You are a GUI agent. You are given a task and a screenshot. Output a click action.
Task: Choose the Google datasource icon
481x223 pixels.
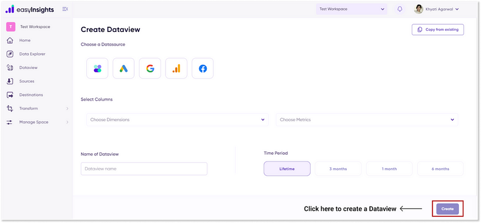coord(150,69)
